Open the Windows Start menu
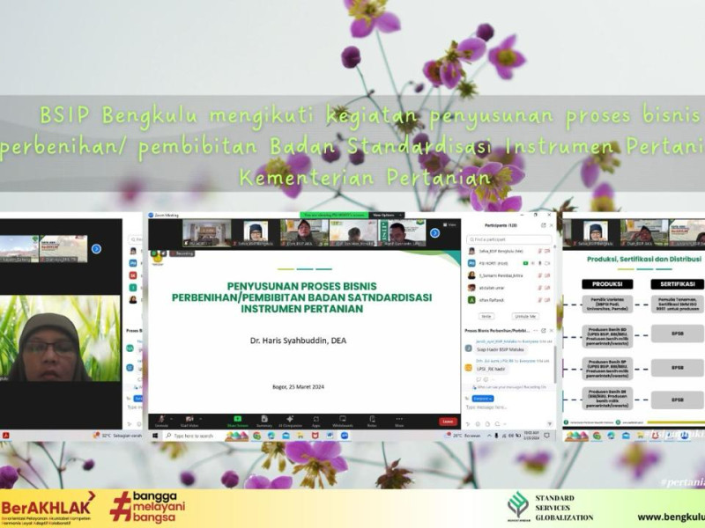705x528 pixels. pyautogui.click(x=155, y=436)
